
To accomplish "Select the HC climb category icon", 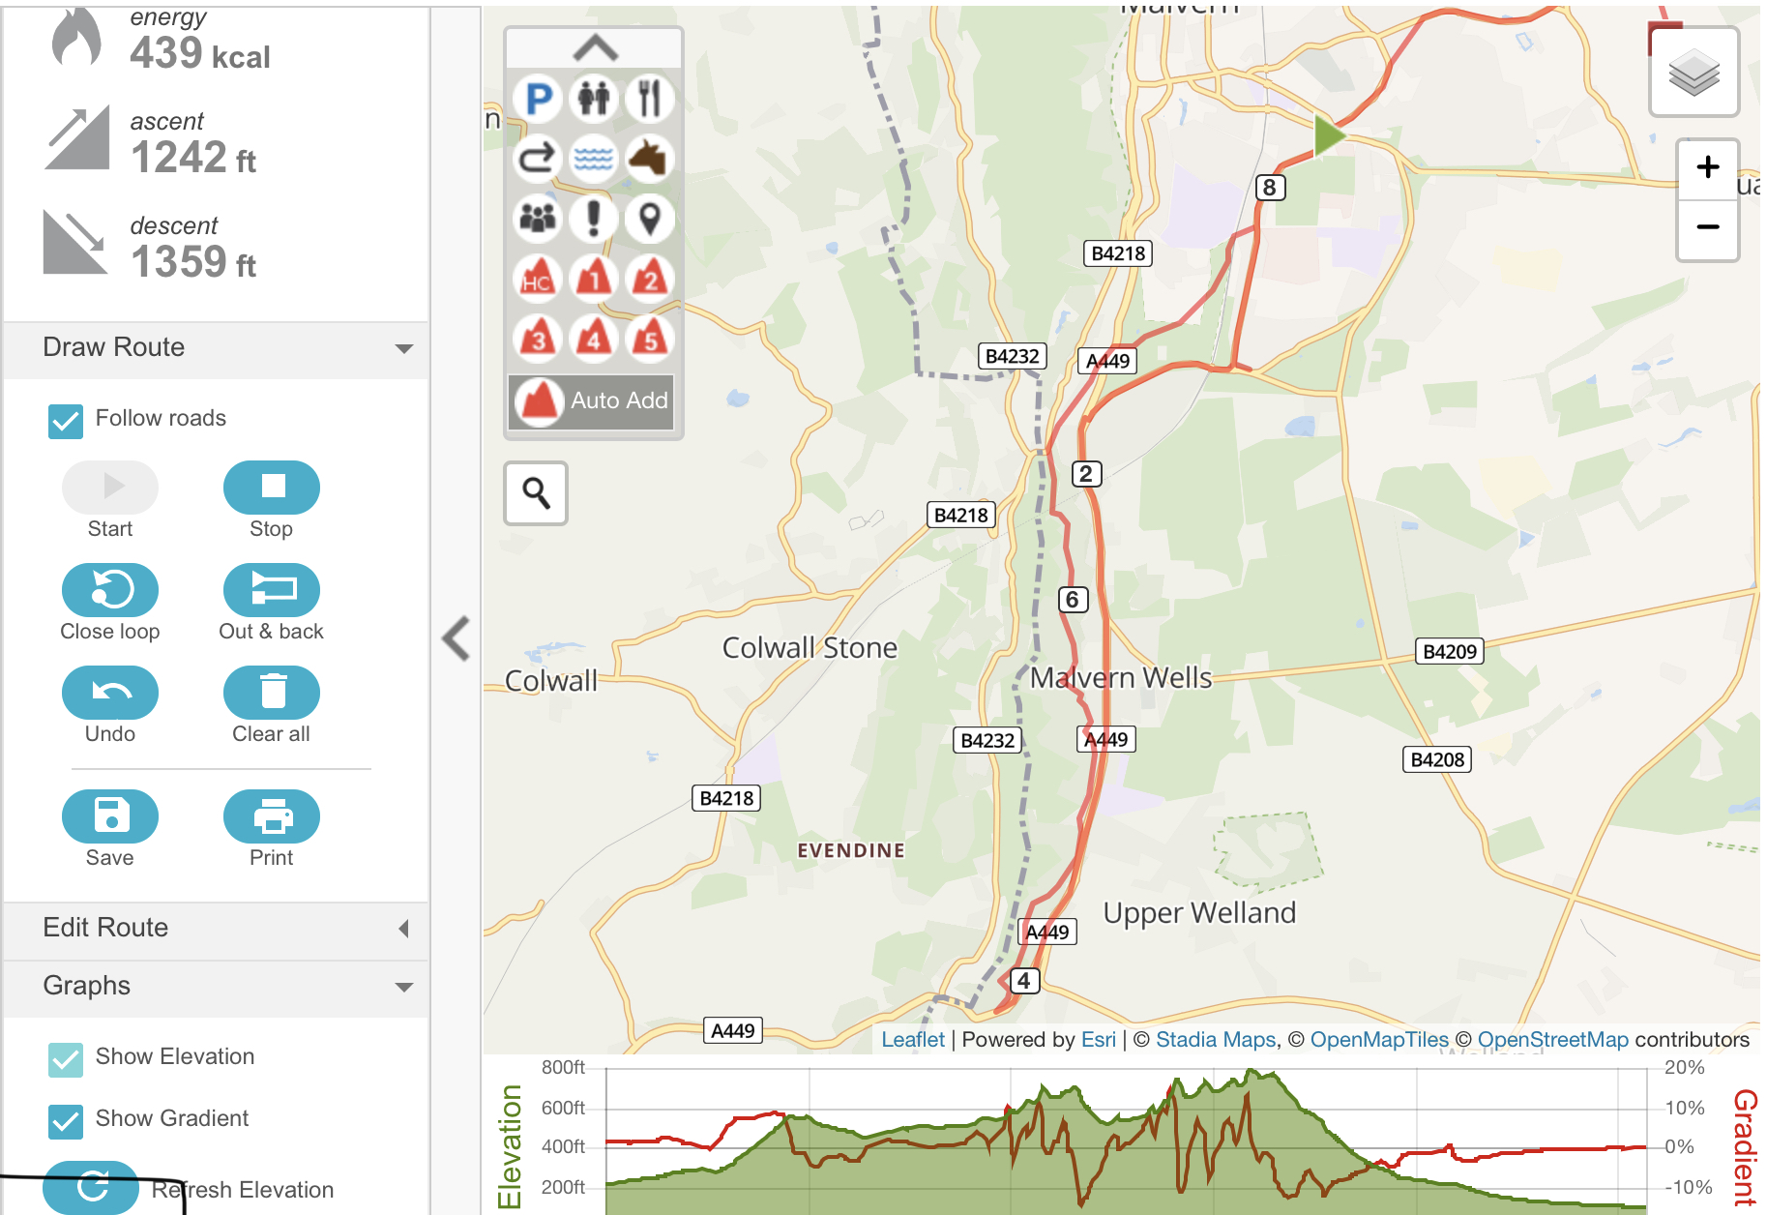I will [538, 279].
